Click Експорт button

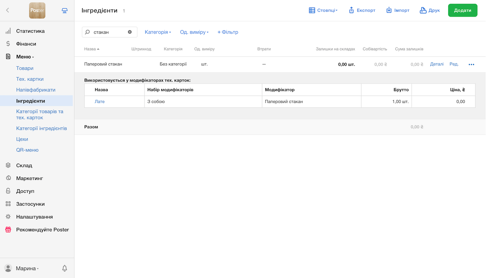[x=362, y=10]
